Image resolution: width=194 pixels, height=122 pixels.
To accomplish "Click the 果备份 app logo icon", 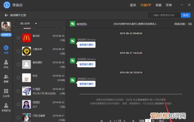I will 7,5.
